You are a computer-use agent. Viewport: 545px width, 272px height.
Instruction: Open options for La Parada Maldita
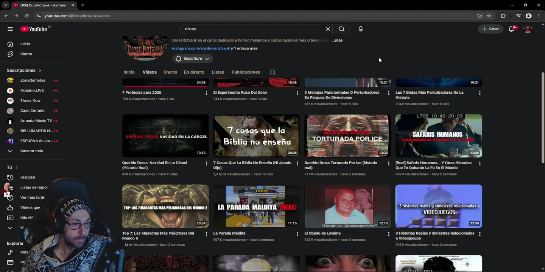click(x=297, y=234)
